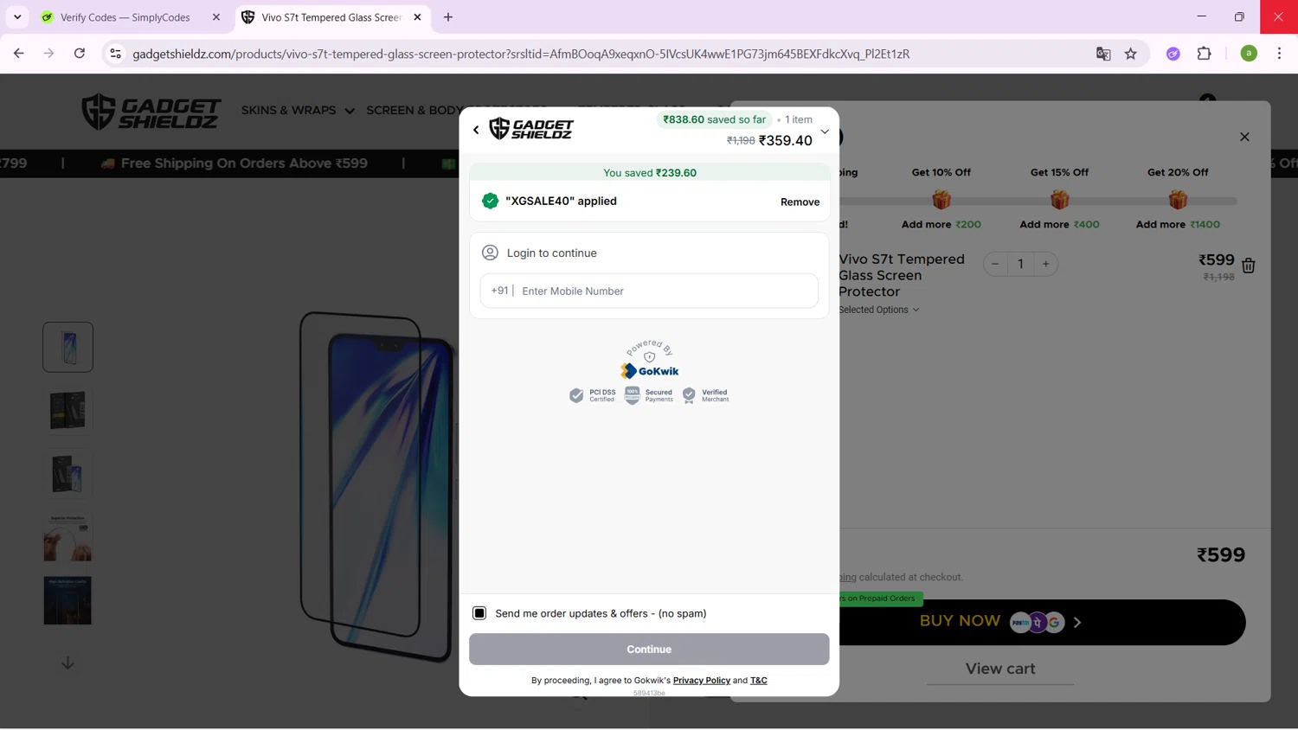
Task: Click the Gadget Shieldz logo in checkout
Action: click(531, 129)
